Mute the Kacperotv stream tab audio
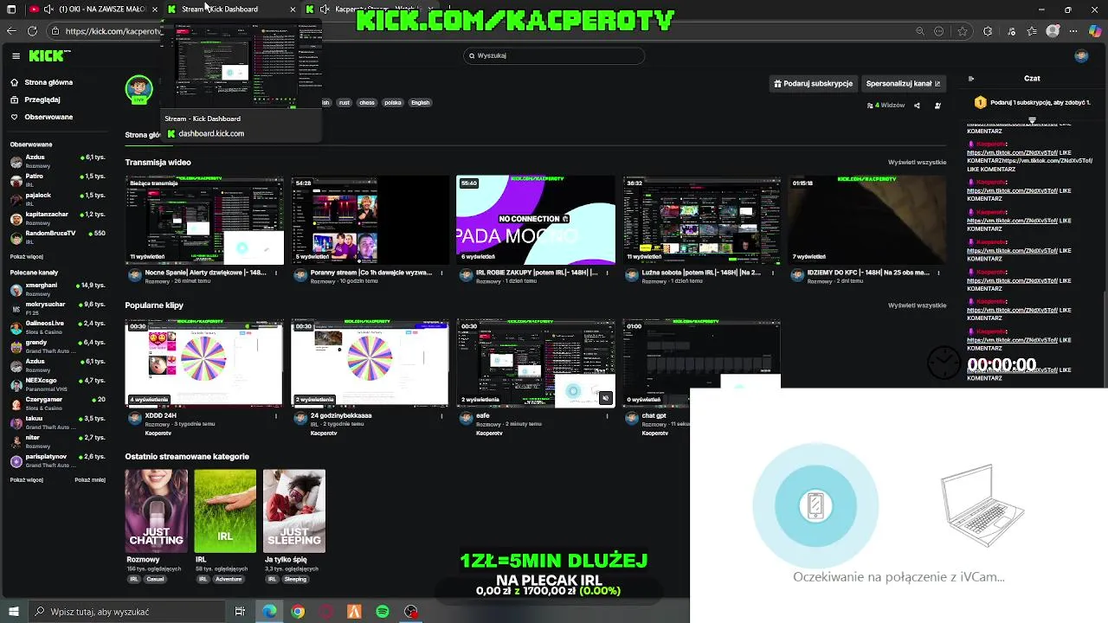This screenshot has width=1108, height=623. coord(325,10)
